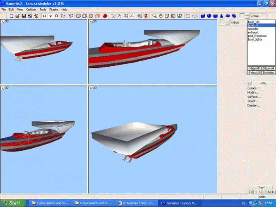The height and width of the screenshot is (207, 276).
Task: Select the Zoom magnifier tool
Action: click(x=154, y=16)
